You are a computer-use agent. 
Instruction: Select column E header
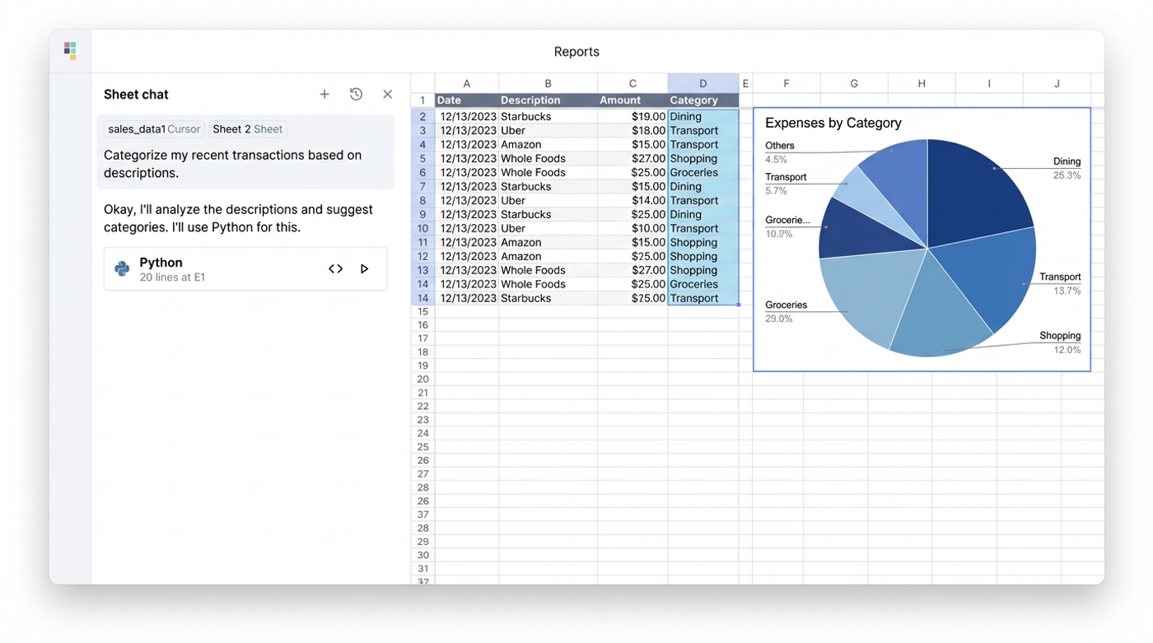pyautogui.click(x=745, y=83)
